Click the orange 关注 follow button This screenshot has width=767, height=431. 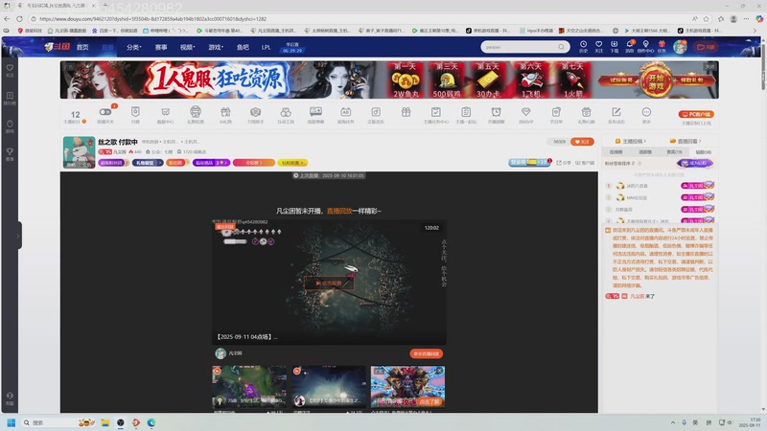(x=582, y=142)
